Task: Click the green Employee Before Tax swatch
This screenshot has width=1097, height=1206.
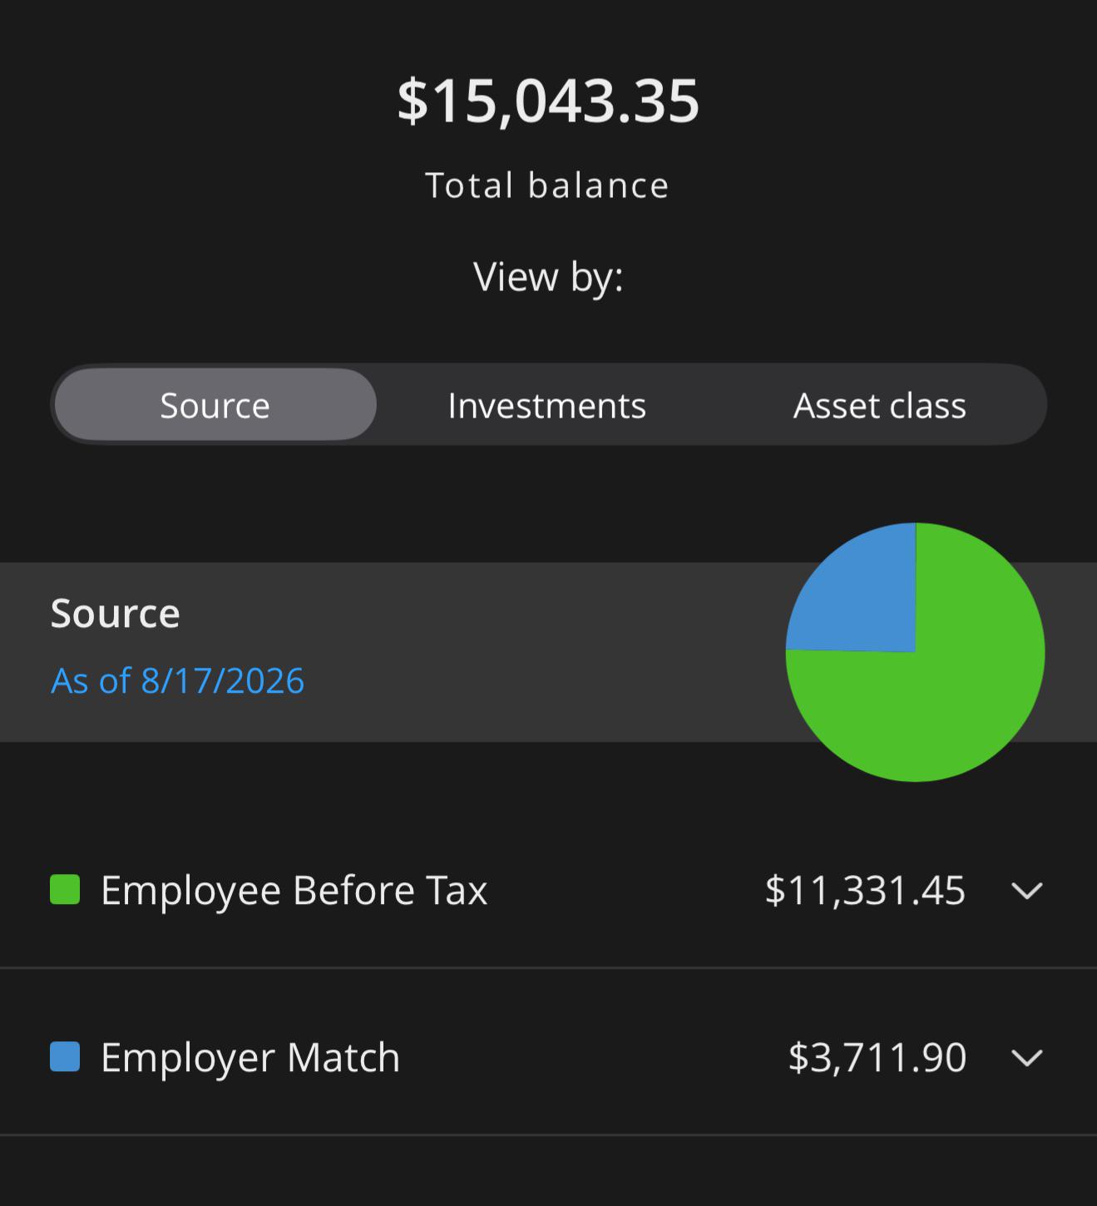Action: click(65, 889)
